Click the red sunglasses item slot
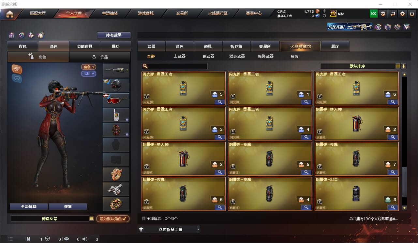Image resolution: width=418 pixels, height=243 pixels. [x=116, y=100]
